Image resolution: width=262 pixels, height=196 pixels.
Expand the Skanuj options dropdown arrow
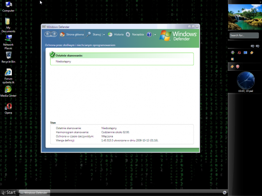(x=104, y=35)
